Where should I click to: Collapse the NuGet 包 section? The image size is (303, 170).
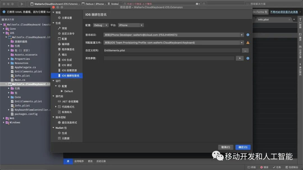point(53,128)
